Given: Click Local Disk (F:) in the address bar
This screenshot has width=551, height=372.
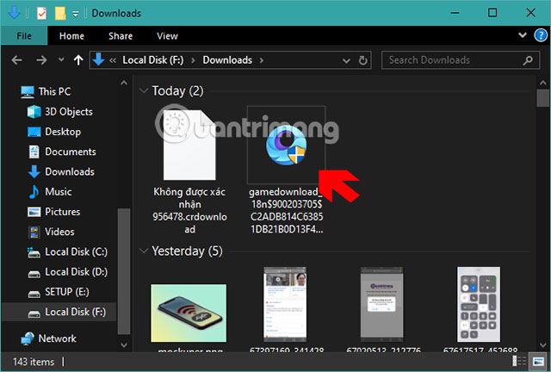Looking at the screenshot, I should pos(153,60).
